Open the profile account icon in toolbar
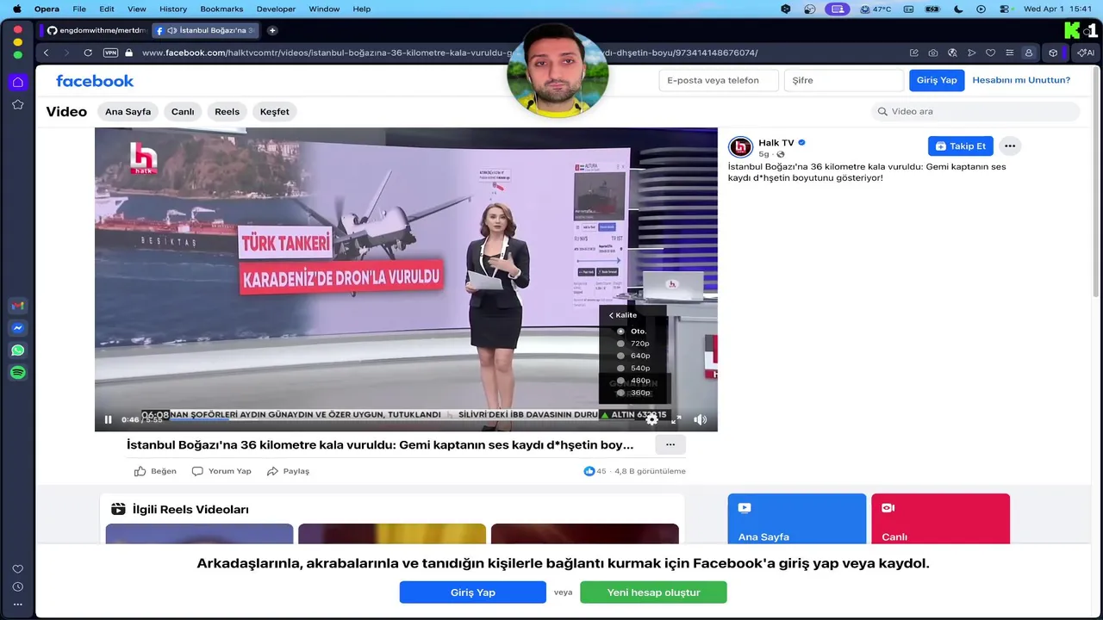Screen dimensions: 1103x620 pos(1028,53)
